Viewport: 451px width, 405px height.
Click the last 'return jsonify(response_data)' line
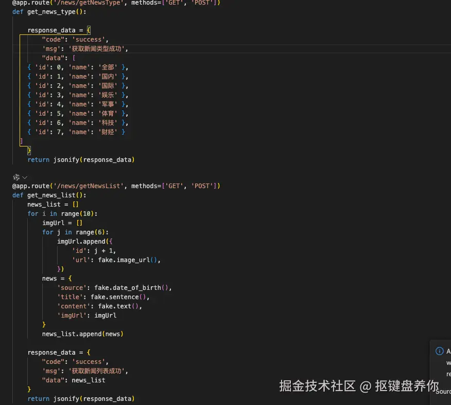coord(81,399)
